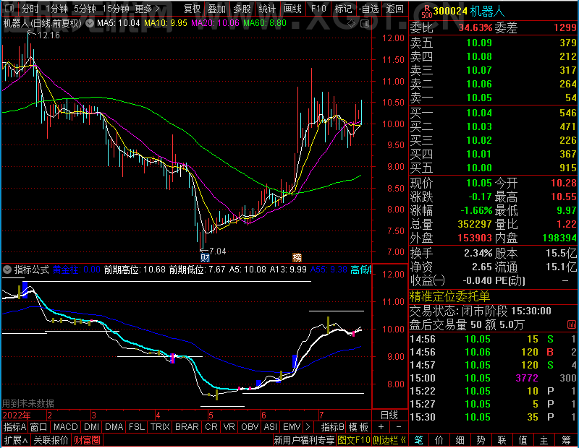
Task: Switch sub-chart to DMA indicator
Action: tap(114, 427)
